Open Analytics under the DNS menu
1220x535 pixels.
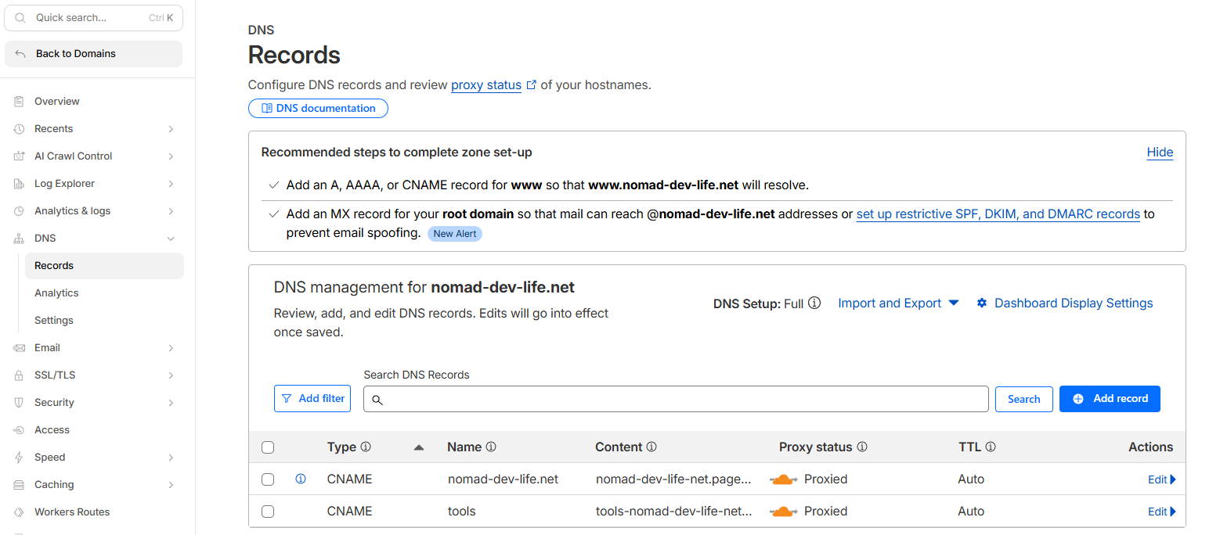pos(56,293)
